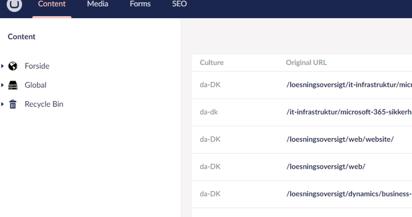412x217 pixels.
Task: Sort by the Culture column header
Action: pyautogui.click(x=211, y=62)
